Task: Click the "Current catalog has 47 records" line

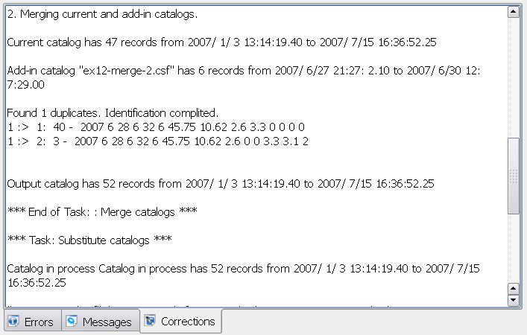Action: pos(221,42)
